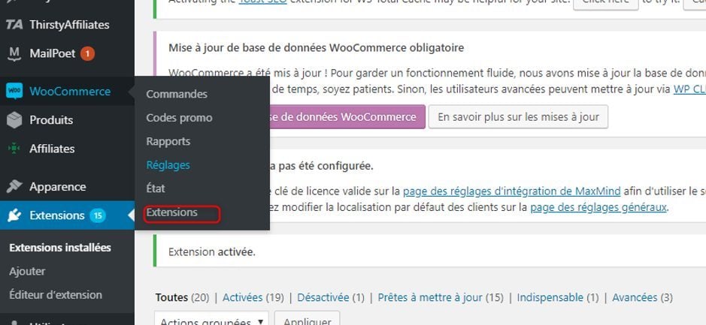Filter by Activées extensions
Viewport: 706px width, 325px height.
[242, 297]
